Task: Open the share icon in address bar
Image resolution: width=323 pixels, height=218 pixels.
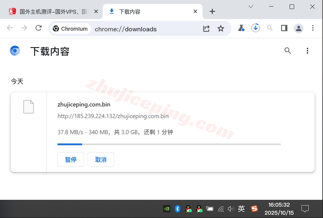Action: [x=206, y=28]
